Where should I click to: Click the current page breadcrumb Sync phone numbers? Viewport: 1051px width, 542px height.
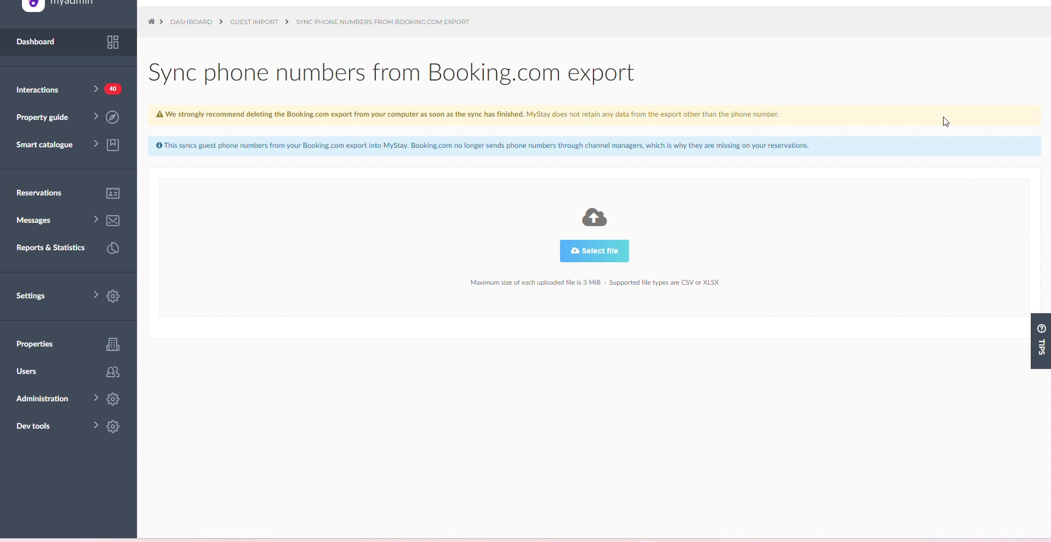(x=382, y=22)
